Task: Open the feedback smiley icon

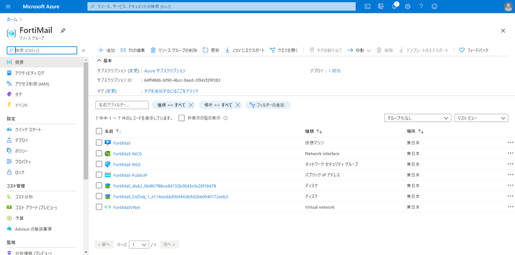Action: (x=434, y=6)
